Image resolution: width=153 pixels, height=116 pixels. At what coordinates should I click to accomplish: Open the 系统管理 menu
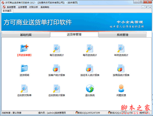pos(11,7)
